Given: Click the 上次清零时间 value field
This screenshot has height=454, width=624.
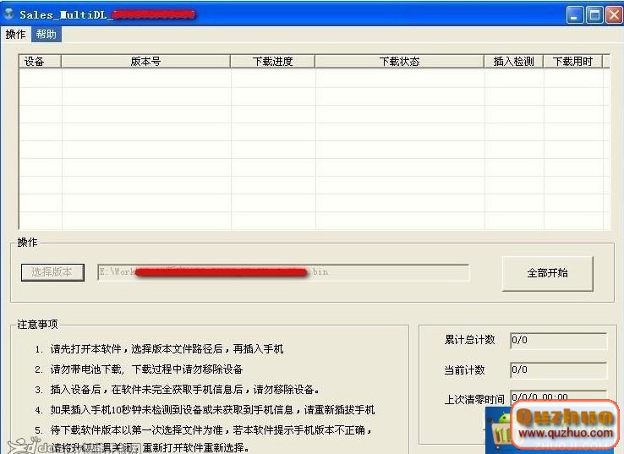Looking at the screenshot, I should 558,397.
